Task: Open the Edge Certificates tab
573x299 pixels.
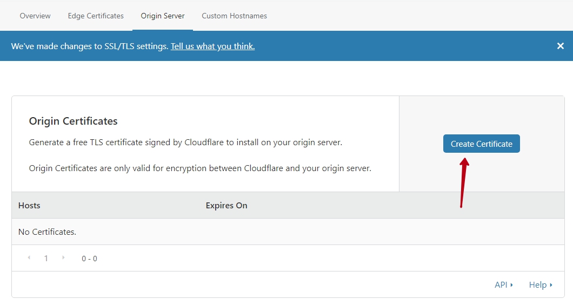Action: 96,16
